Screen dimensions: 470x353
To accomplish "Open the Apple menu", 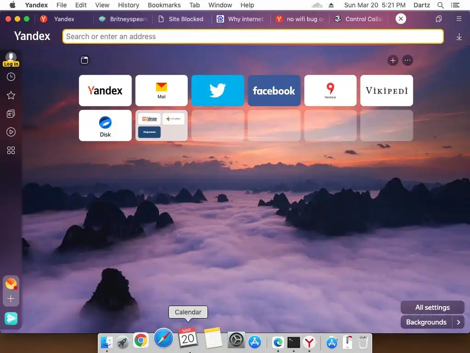I will [12, 5].
